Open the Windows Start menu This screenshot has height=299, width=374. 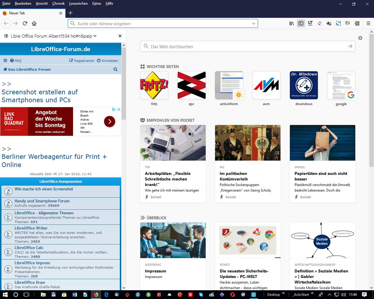5,295
